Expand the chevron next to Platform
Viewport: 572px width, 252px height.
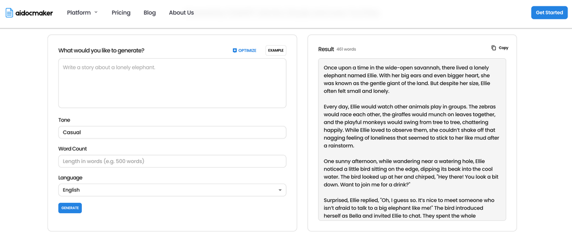click(96, 12)
